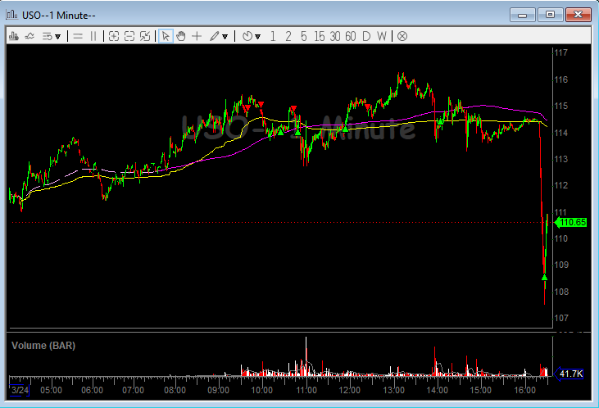The width and height of the screenshot is (599, 408).
Task: Click the chart icon in title bar
Action: [x=11, y=15]
